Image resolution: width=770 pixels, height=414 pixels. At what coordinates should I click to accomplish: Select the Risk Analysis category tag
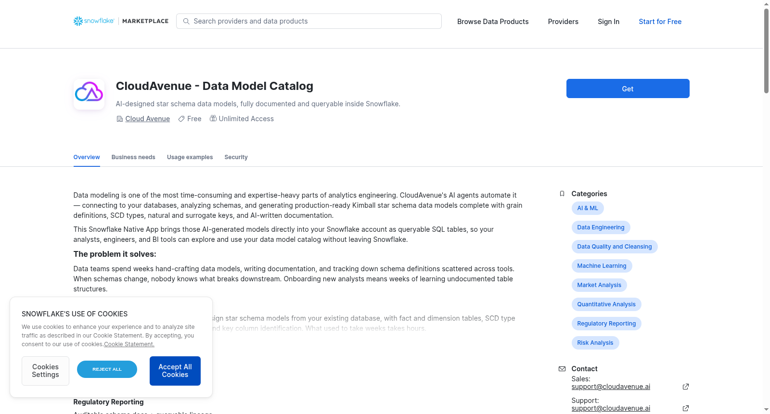[595, 343]
